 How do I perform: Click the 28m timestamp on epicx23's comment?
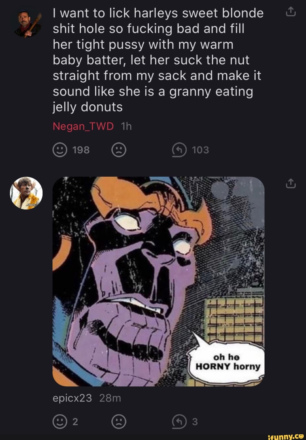[110, 398]
